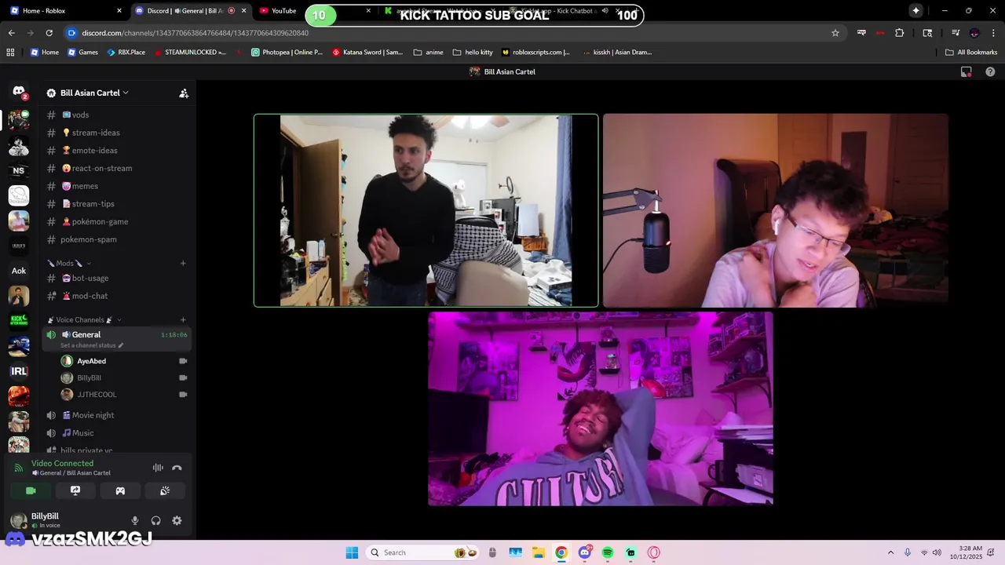Click Set a channel status
Viewport: 1005px width, 565px height.
point(92,345)
